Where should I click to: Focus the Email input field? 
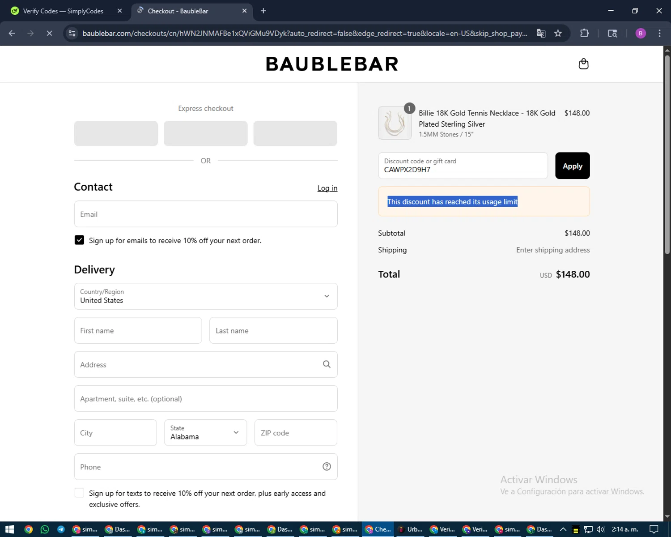[x=206, y=214]
